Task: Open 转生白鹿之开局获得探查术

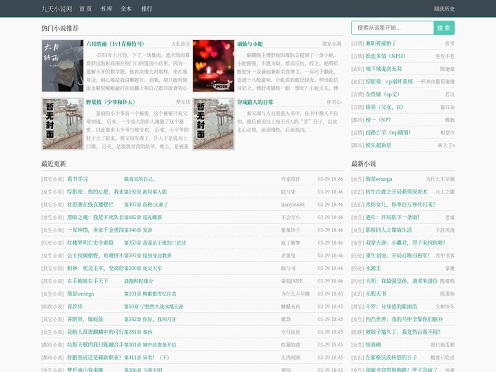Action: 396,192
